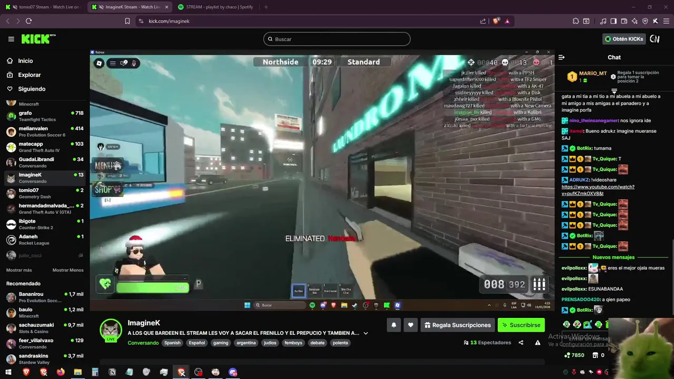Click 13 Espectadores viewer count

[x=487, y=343]
